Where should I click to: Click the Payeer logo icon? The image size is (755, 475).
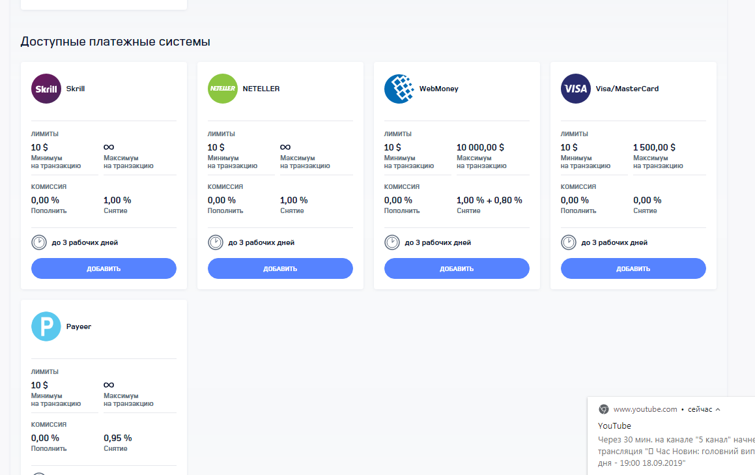click(x=46, y=326)
